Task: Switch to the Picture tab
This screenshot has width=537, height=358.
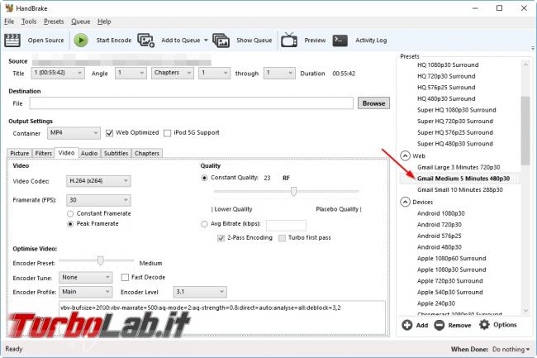Action: [20, 153]
